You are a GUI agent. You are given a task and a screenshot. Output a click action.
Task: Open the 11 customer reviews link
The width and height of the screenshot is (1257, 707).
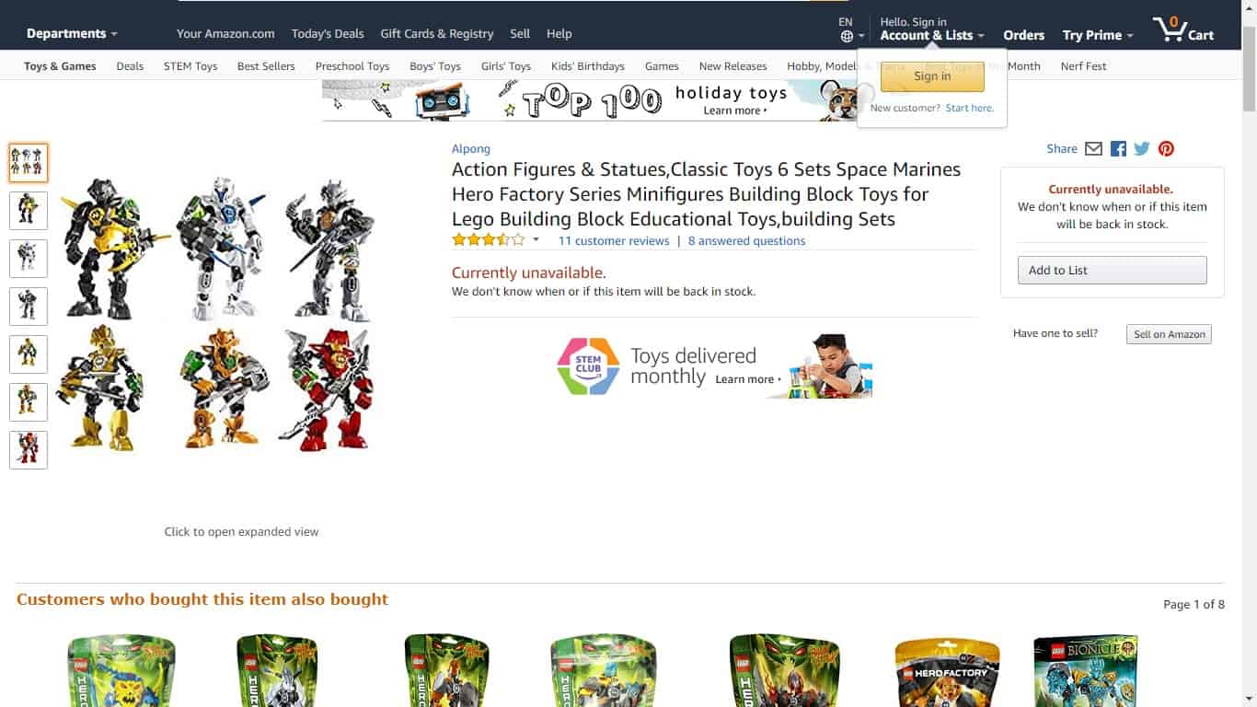click(x=614, y=241)
